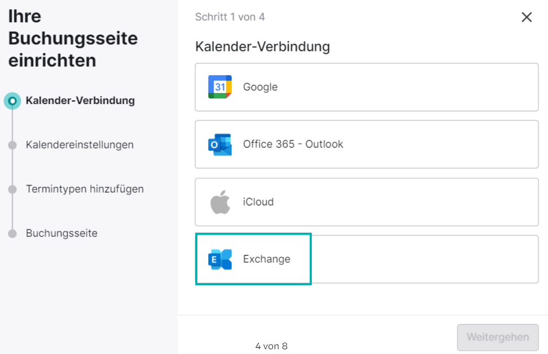
Task: Click the Schritt 1 von 4 indicator
Action: tap(230, 17)
